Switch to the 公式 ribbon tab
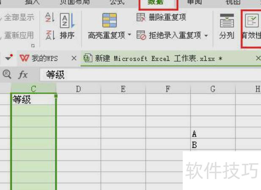This screenshot has width=261, height=190. click(x=117, y=3)
